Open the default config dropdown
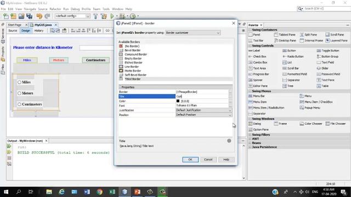351x197 pixels. tap(72, 16)
